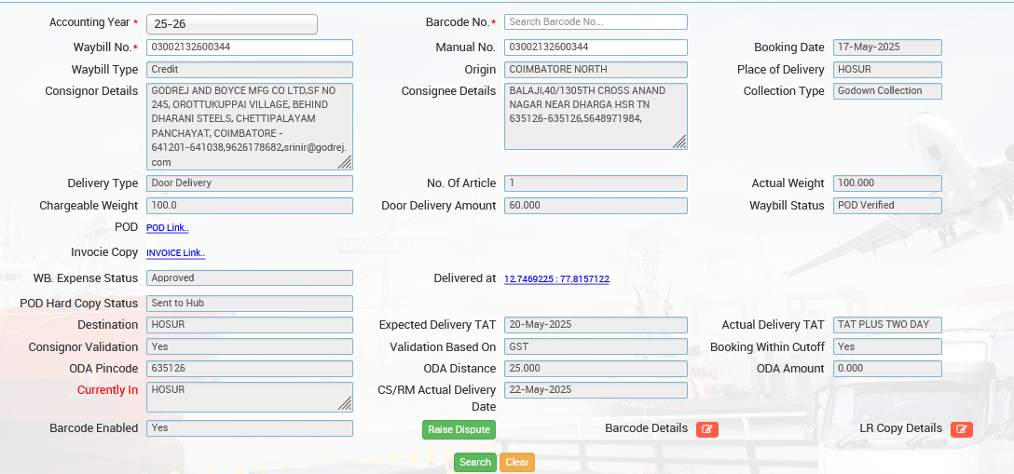Open the Accounting Year dropdown

click(x=232, y=24)
